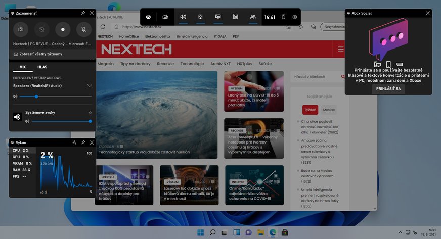The image size is (441, 239).
Task: Toggle the Xbox Social widget from Game Bar
Action: (x=252, y=17)
